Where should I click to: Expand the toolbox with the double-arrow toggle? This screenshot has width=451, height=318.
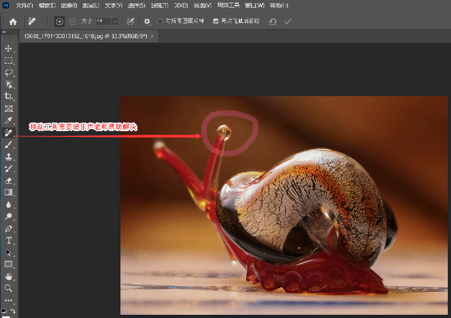[4, 32]
